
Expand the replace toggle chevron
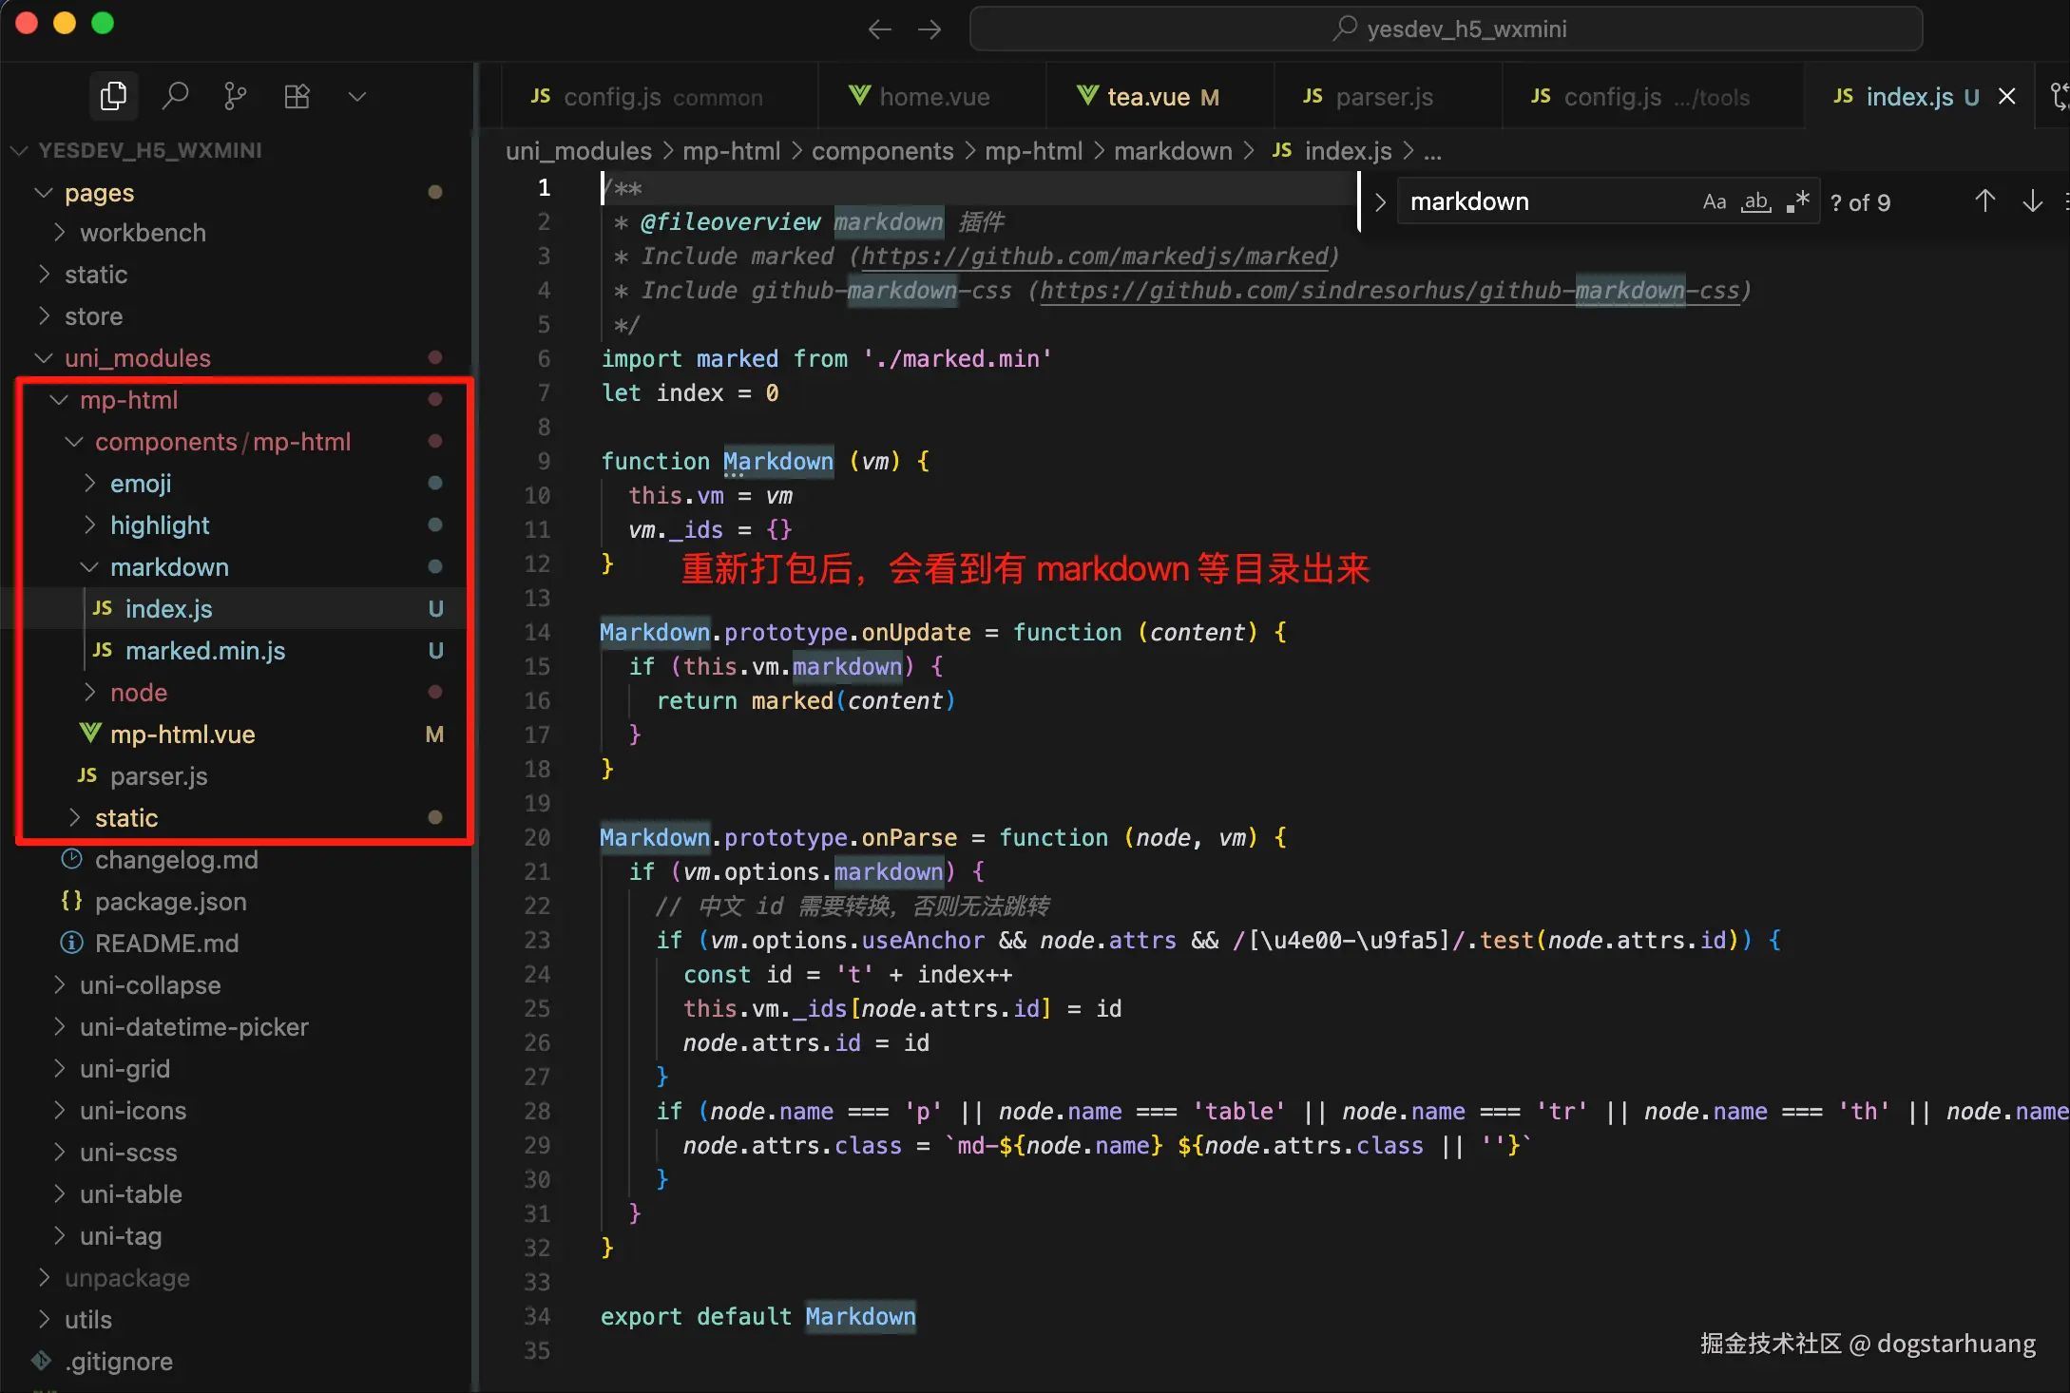click(1380, 201)
